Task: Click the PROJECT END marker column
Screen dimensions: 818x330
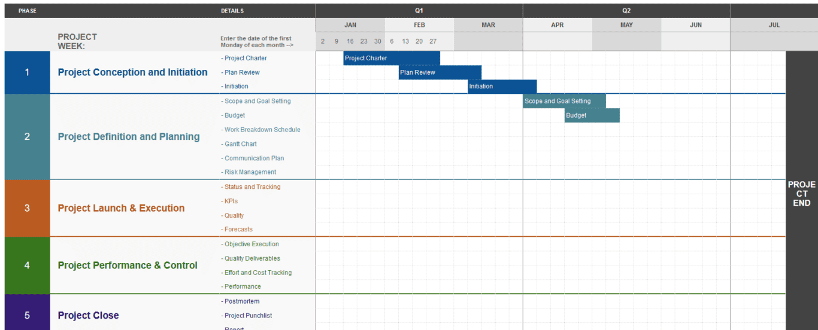Action: (802, 191)
